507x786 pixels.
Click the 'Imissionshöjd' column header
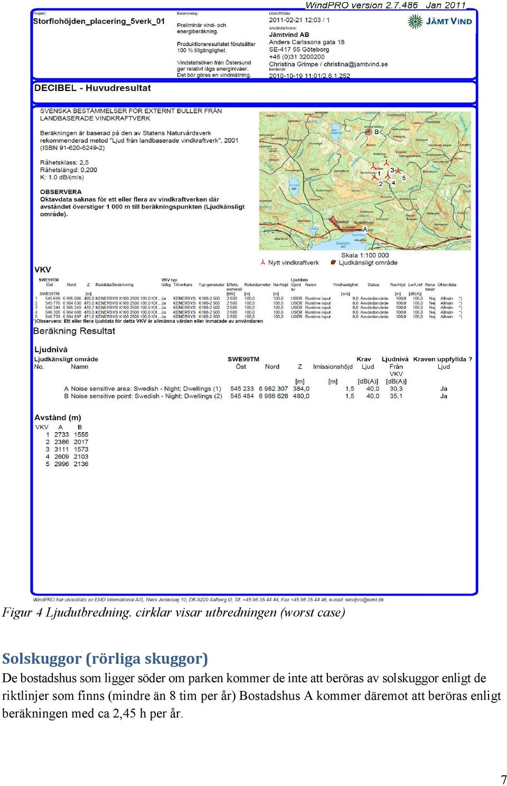click(333, 367)
